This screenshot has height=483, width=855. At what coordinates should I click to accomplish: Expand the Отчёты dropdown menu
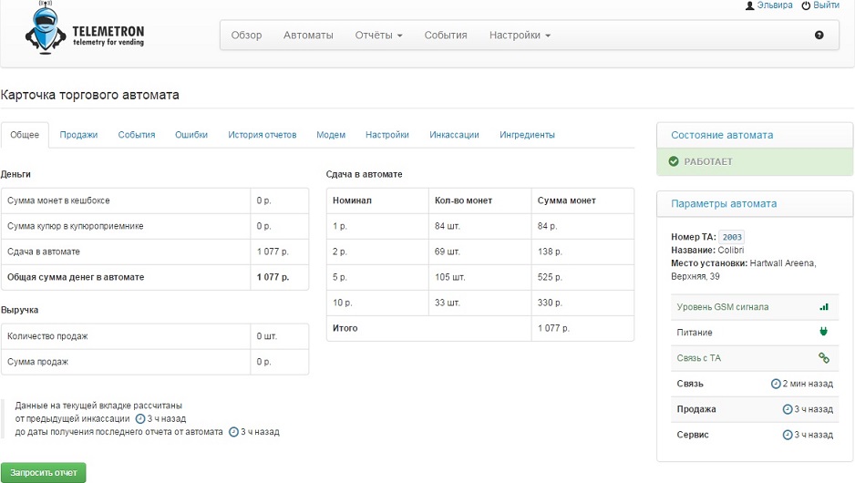pyautogui.click(x=378, y=35)
